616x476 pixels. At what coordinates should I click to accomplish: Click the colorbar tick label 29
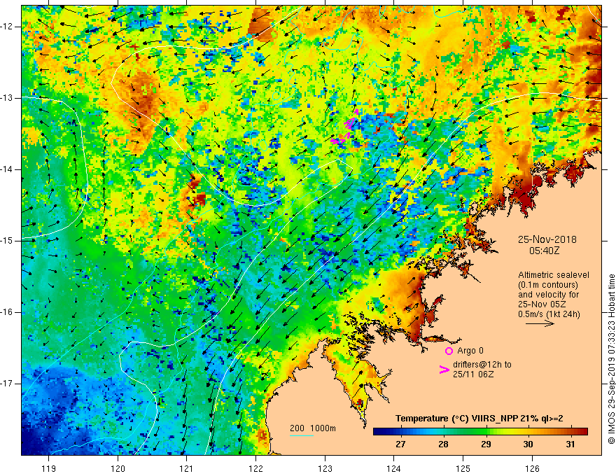click(486, 444)
